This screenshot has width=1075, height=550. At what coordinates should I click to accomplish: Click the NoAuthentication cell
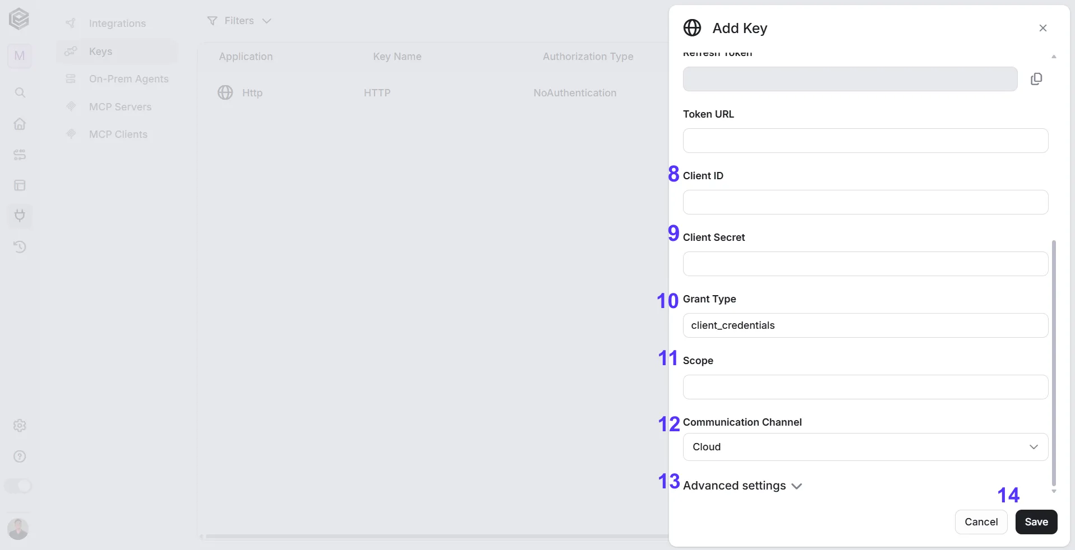(575, 93)
